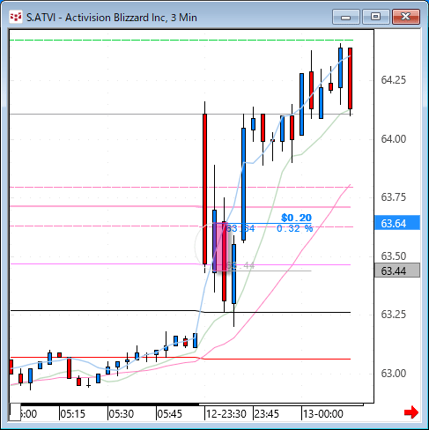This screenshot has width=429, height=430.
Task: Minimize the S.ATVI chart window
Action: click(346, 17)
